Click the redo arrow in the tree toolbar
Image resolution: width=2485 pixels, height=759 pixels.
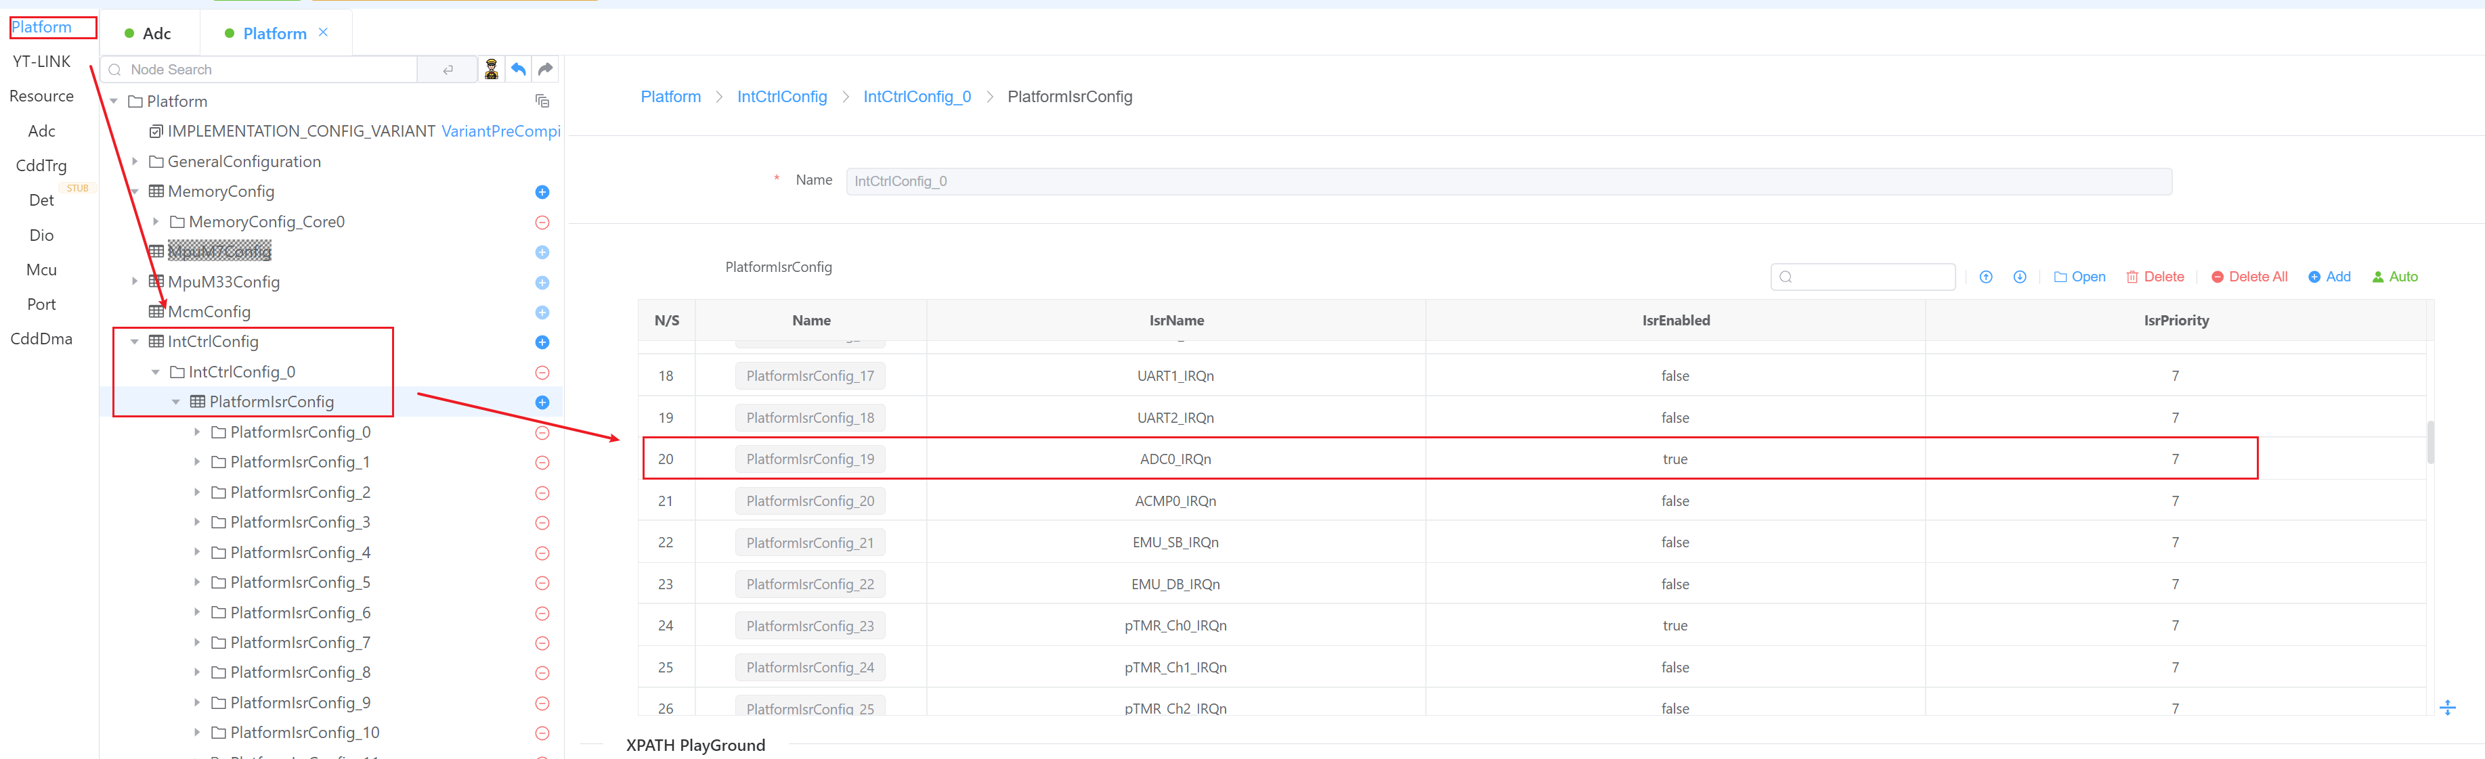545,70
